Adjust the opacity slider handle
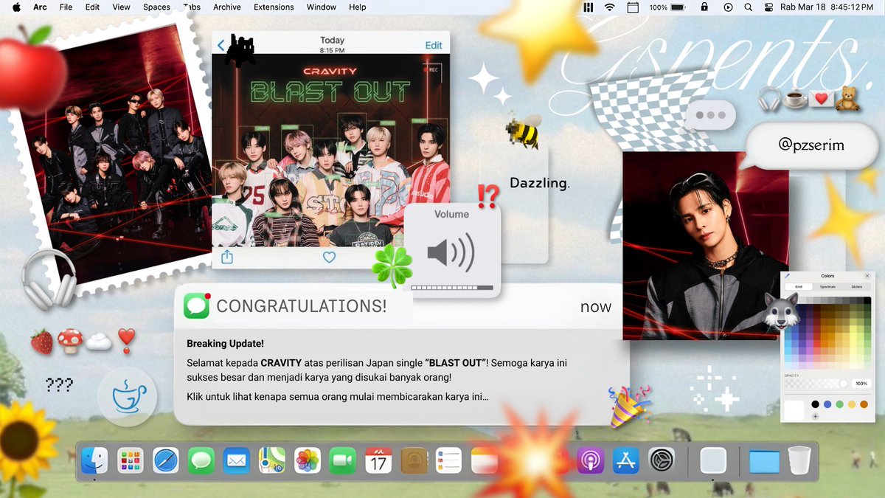Image resolution: width=885 pixels, height=498 pixels. pos(843,384)
